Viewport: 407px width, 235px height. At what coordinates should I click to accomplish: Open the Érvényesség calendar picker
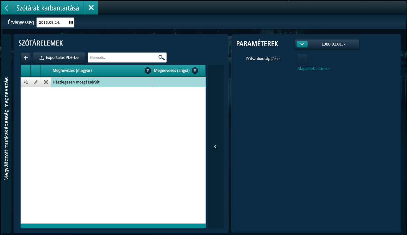point(71,22)
